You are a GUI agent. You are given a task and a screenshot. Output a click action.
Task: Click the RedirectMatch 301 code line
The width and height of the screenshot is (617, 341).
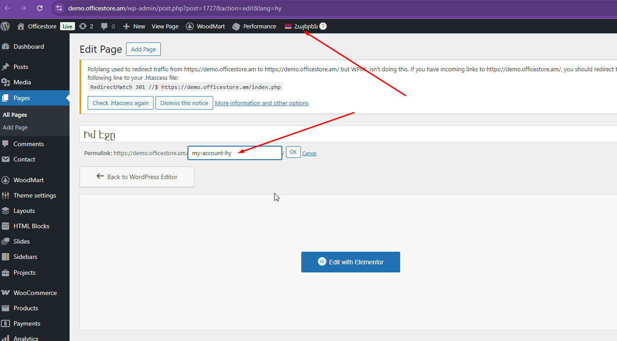click(186, 87)
